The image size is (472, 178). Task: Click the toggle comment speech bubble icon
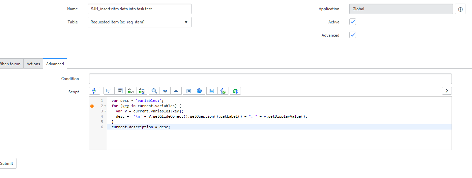click(109, 91)
